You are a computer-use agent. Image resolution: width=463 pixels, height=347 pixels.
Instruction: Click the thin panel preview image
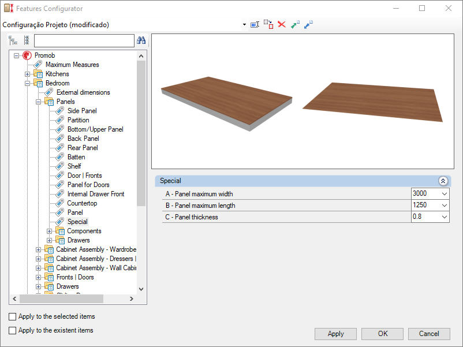pyautogui.click(x=372, y=102)
